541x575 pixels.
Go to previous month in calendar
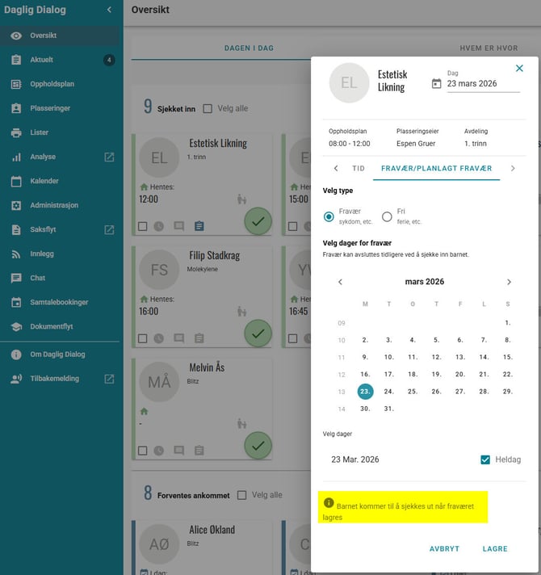(x=340, y=282)
